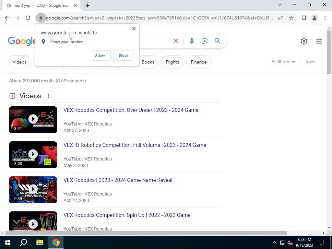The image size is (332, 249).
Task: Open the Windows Start menu
Action: pos(8,243)
